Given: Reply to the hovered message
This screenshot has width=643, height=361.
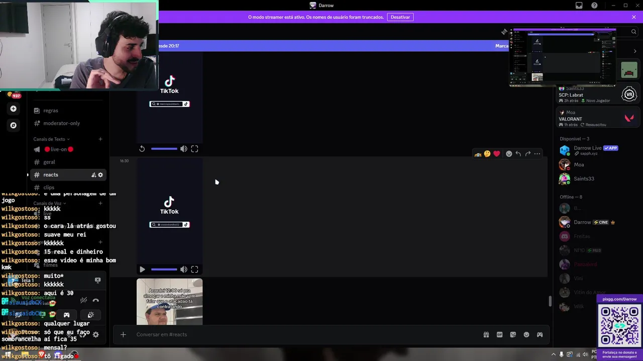Looking at the screenshot, I should pos(518,154).
